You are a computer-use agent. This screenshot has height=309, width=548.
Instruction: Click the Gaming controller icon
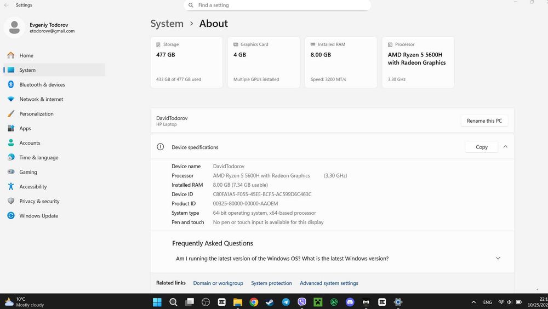coord(11,172)
